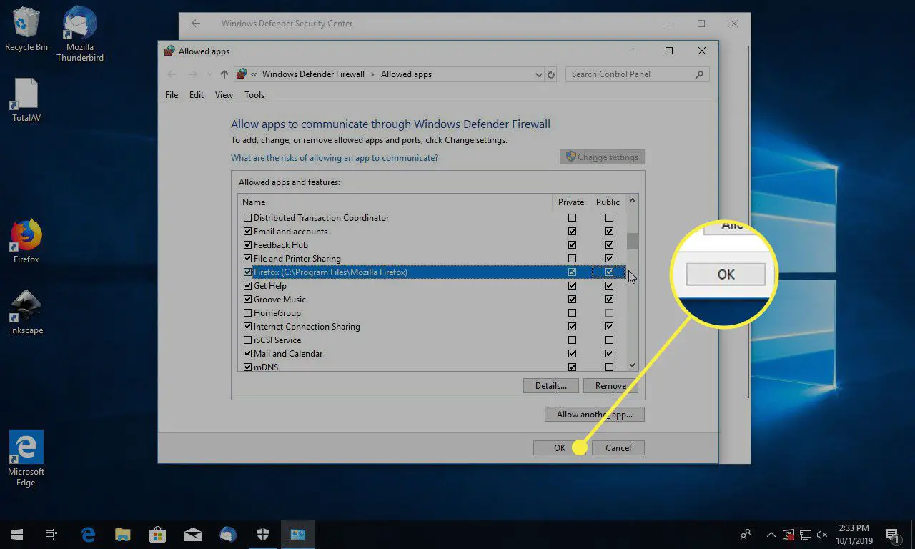Open the People icon in system tray

tap(746, 534)
